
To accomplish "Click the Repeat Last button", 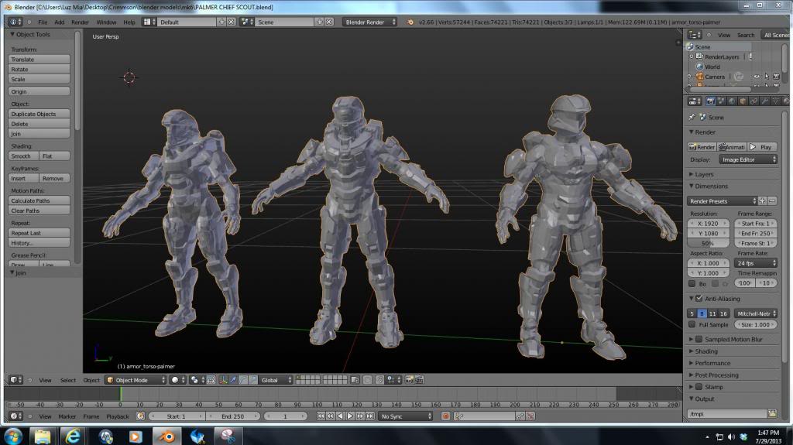I will [39, 233].
